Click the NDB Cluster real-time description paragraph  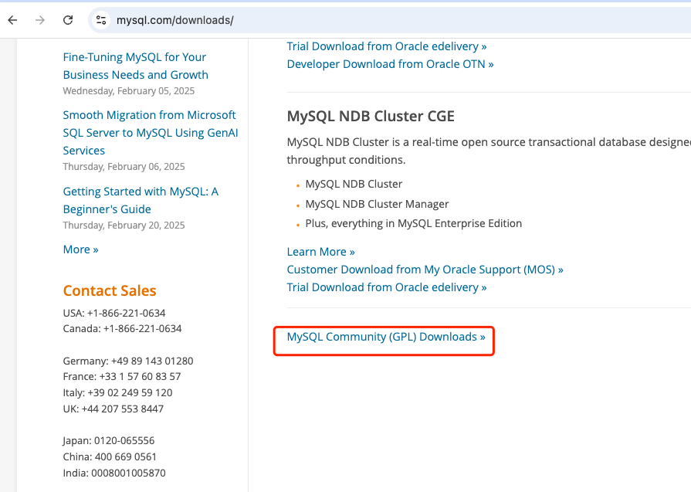click(489, 151)
